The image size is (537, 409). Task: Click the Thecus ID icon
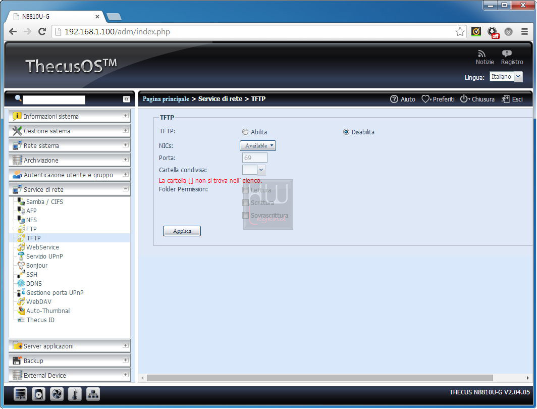pos(21,320)
